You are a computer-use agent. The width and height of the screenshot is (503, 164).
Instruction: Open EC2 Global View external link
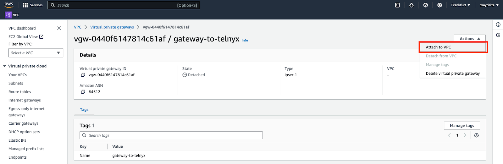tap(26, 37)
